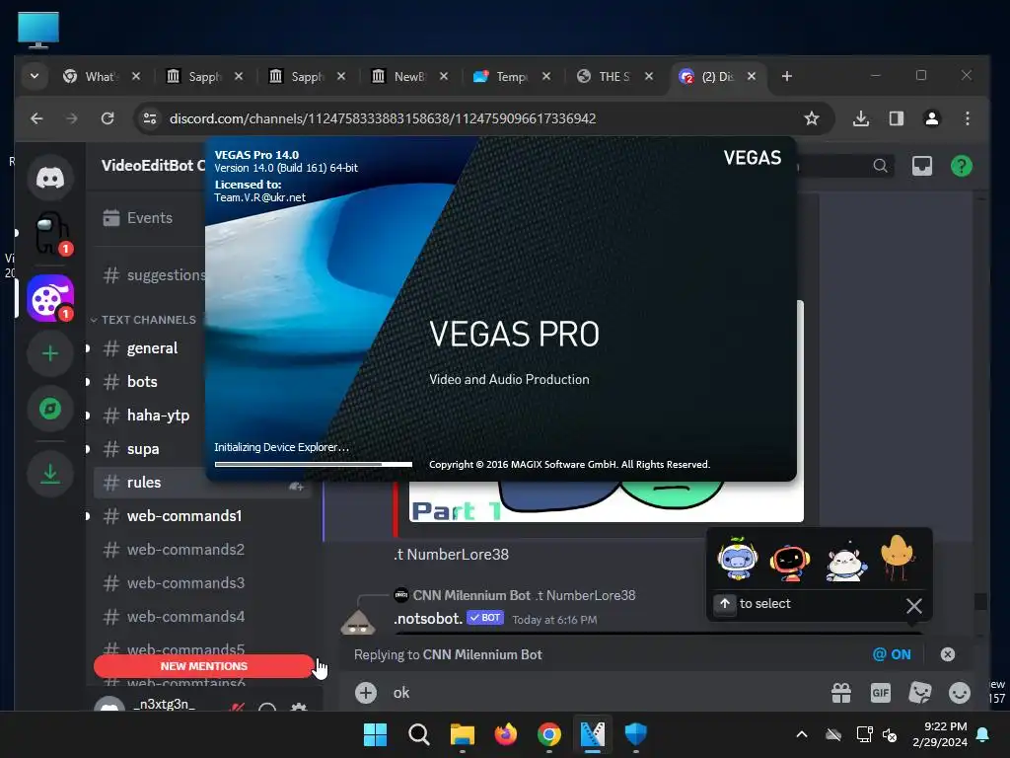Open Firefox from the taskbar
Image resolution: width=1010 pixels, height=758 pixels.
tap(506, 734)
